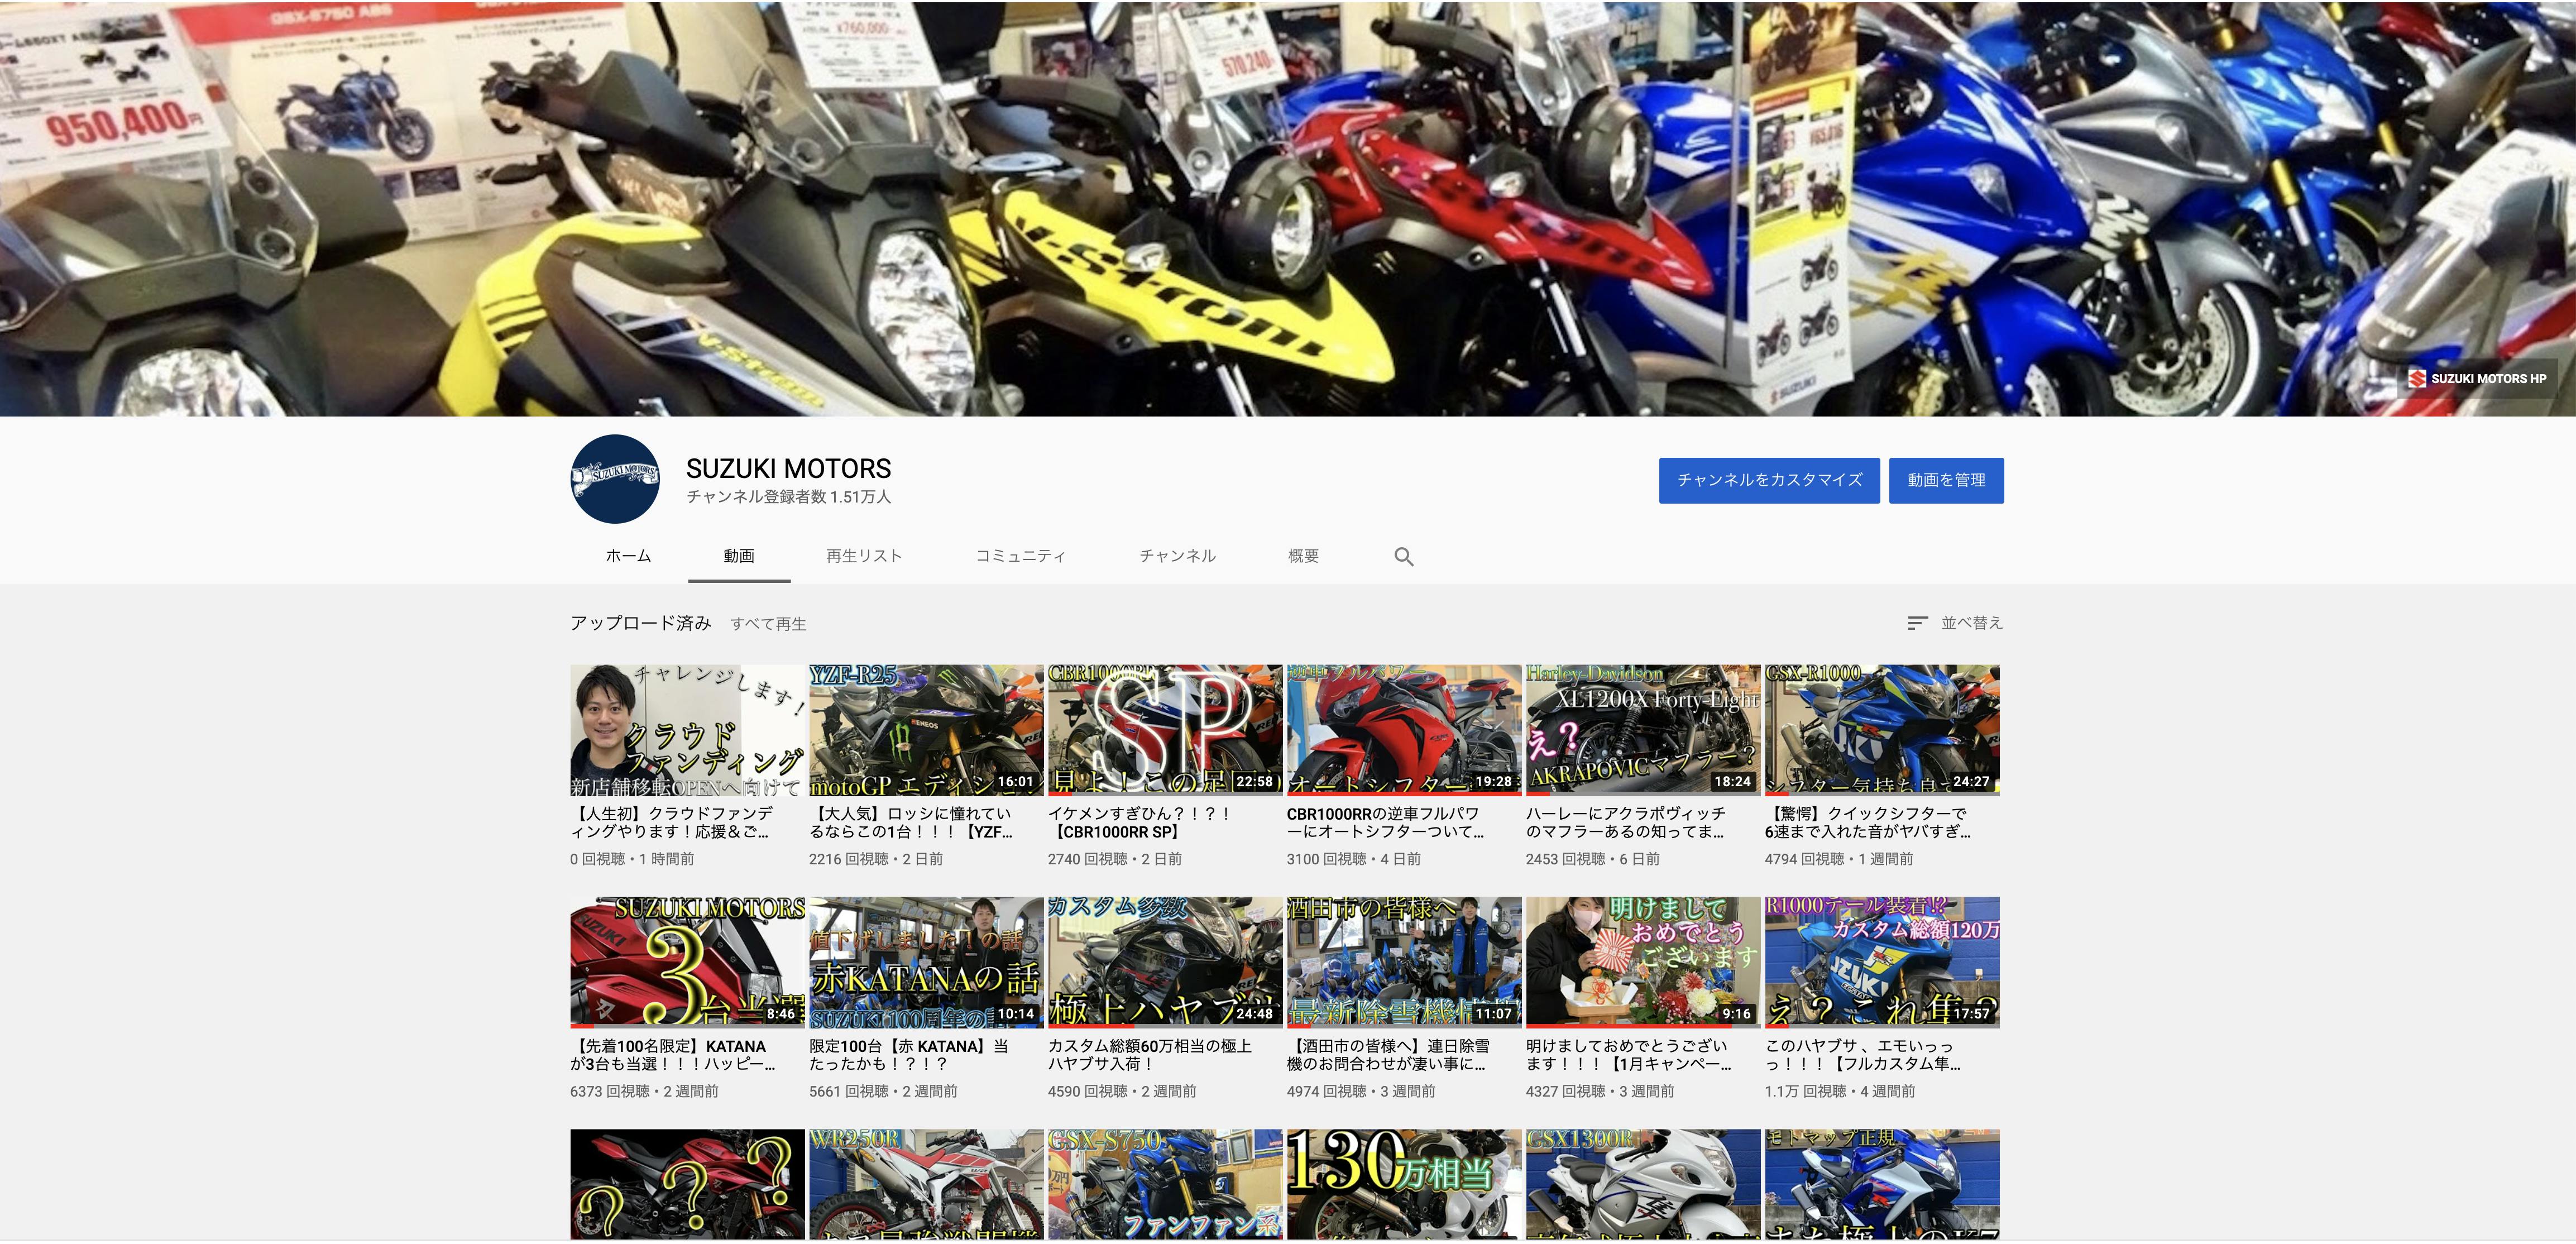Click the すべて再生 link
The width and height of the screenshot is (2576, 1244).
[x=768, y=624]
